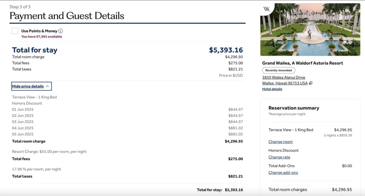Screen dimensions: 365x196
Task: Open the 3850 Wailea Alanui Drive address link
Action: [284, 77]
